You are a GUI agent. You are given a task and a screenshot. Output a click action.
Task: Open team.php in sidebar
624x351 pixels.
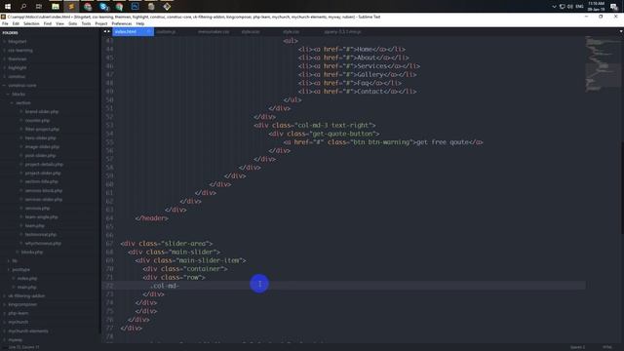click(x=35, y=225)
